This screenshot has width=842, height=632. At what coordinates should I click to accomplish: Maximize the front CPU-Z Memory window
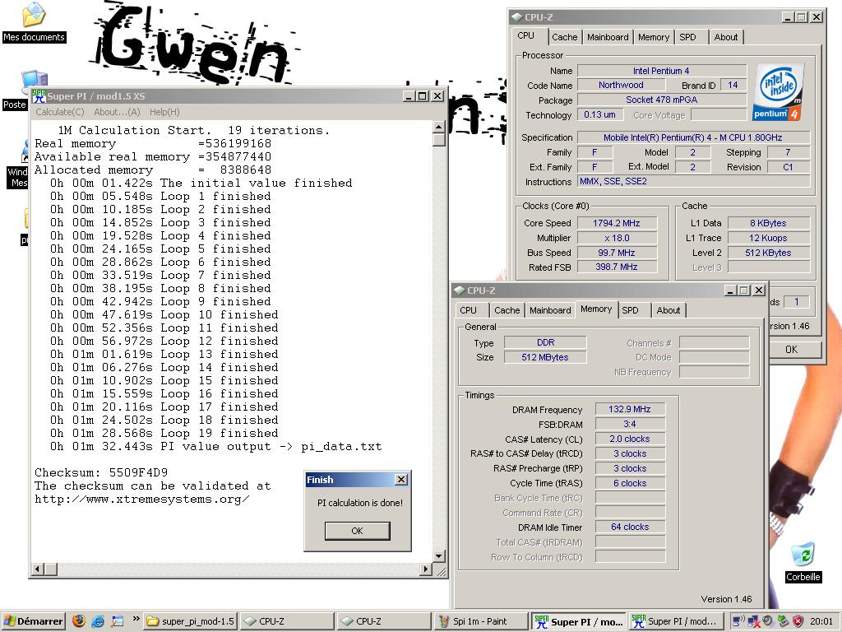tap(743, 290)
